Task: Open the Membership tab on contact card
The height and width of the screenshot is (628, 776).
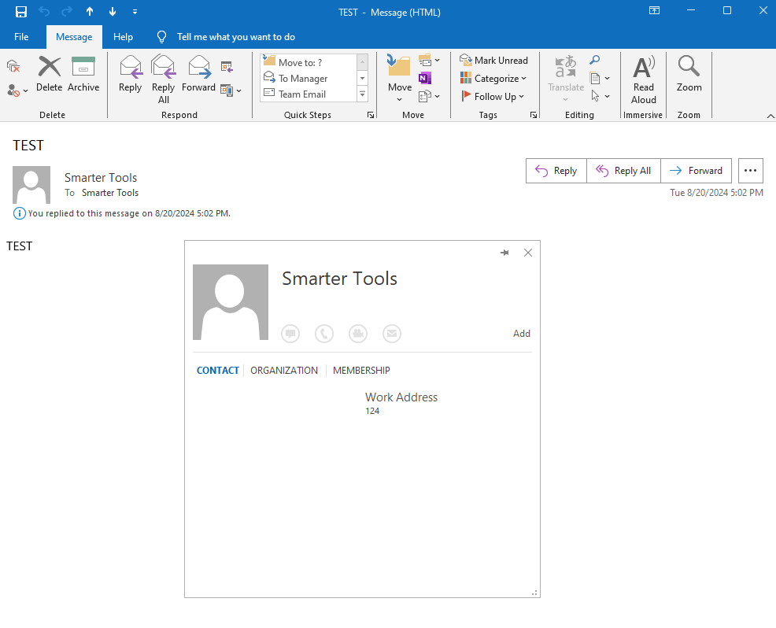Action: coord(361,371)
